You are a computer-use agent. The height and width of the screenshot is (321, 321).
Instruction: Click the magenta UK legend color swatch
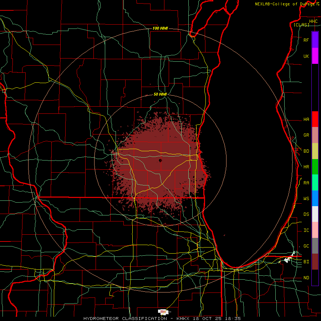(x=315, y=56)
